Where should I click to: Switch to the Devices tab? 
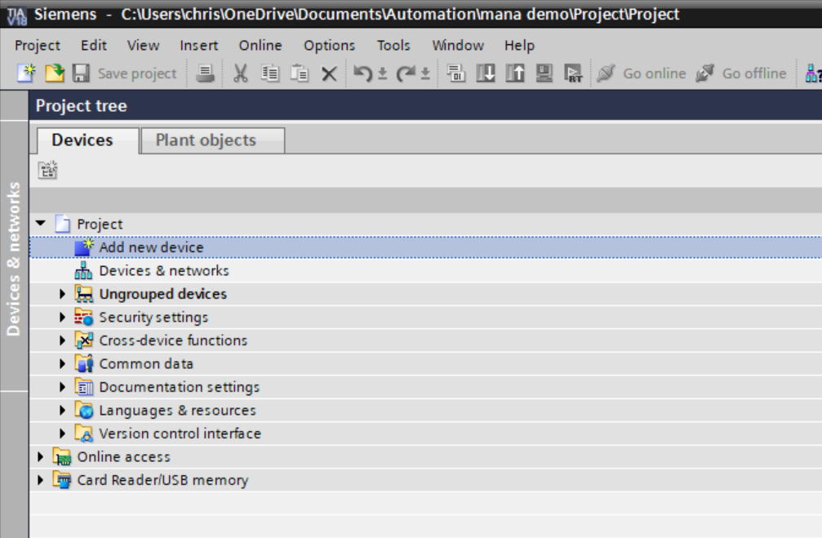tap(87, 140)
